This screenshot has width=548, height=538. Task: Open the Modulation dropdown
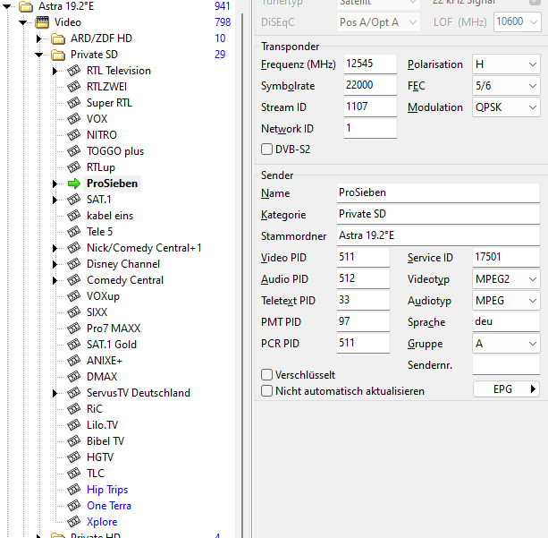click(x=506, y=107)
